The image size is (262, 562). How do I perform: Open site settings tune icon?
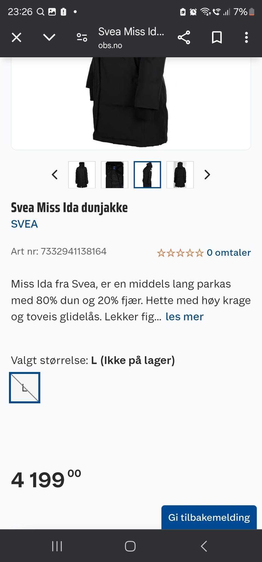[x=82, y=37]
